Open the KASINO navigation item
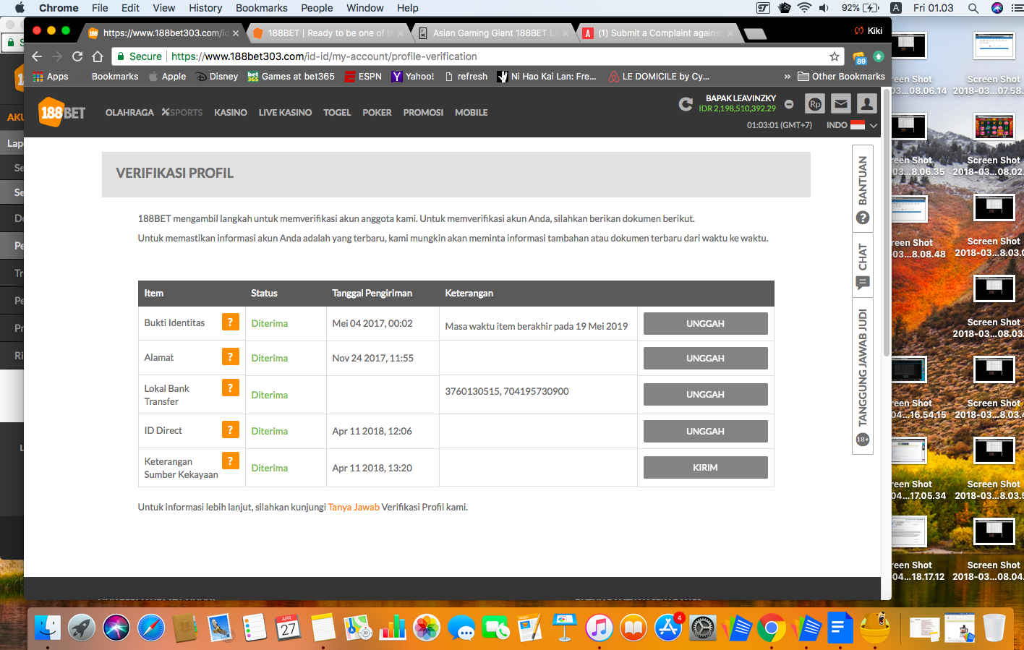Image resolution: width=1024 pixels, height=650 pixels. click(x=231, y=112)
